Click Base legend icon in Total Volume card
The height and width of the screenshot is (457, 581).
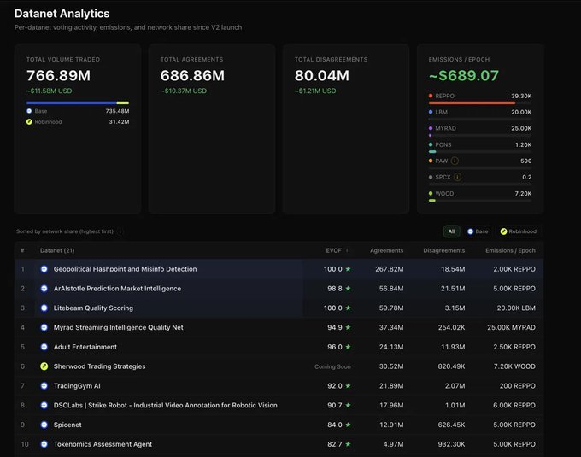pos(29,111)
